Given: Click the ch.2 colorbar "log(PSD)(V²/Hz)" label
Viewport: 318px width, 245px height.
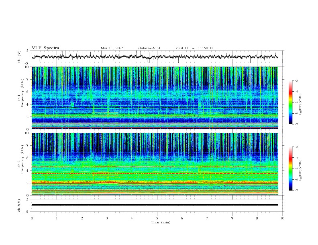Looking at the screenshot, I should (301, 171).
